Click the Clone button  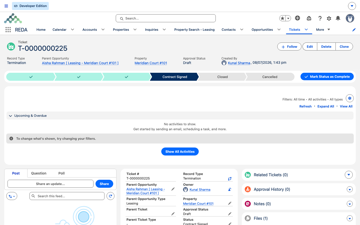coord(344,47)
